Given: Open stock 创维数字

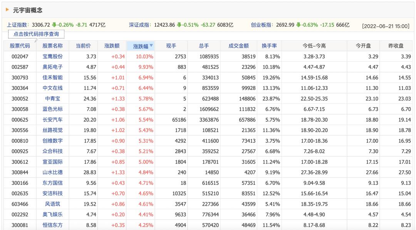Looking at the screenshot, I should (52, 140).
